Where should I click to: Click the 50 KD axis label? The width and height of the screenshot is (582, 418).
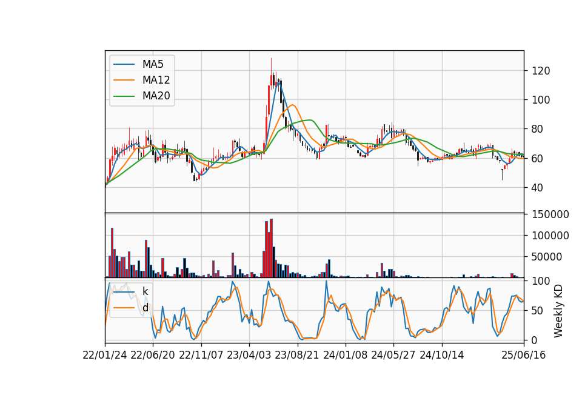pos(538,310)
